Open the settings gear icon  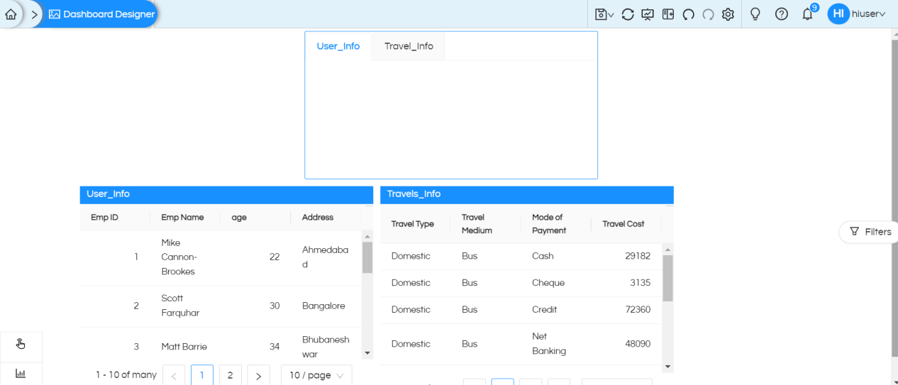point(728,14)
